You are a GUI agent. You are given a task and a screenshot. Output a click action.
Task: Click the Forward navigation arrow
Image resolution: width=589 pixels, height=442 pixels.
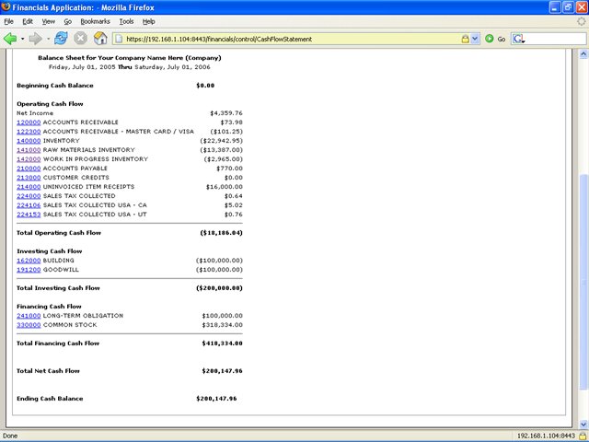(35, 39)
